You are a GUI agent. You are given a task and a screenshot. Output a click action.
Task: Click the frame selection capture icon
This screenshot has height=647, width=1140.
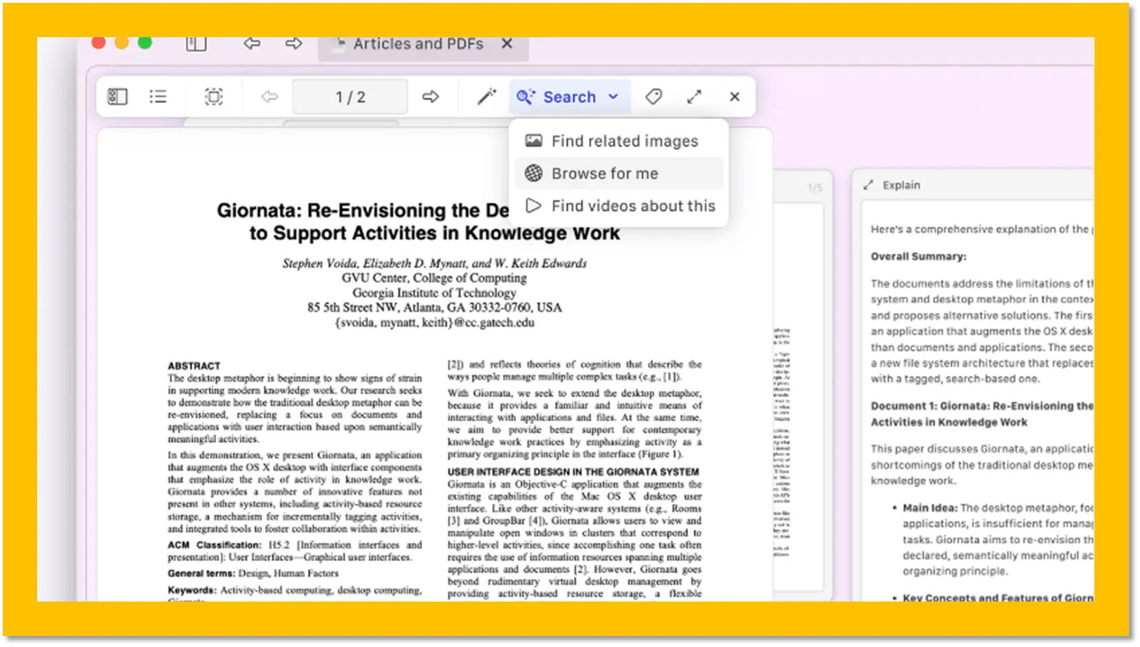214,97
